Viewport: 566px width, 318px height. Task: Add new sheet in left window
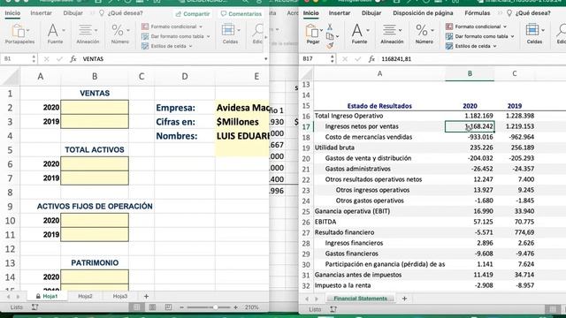click(146, 297)
